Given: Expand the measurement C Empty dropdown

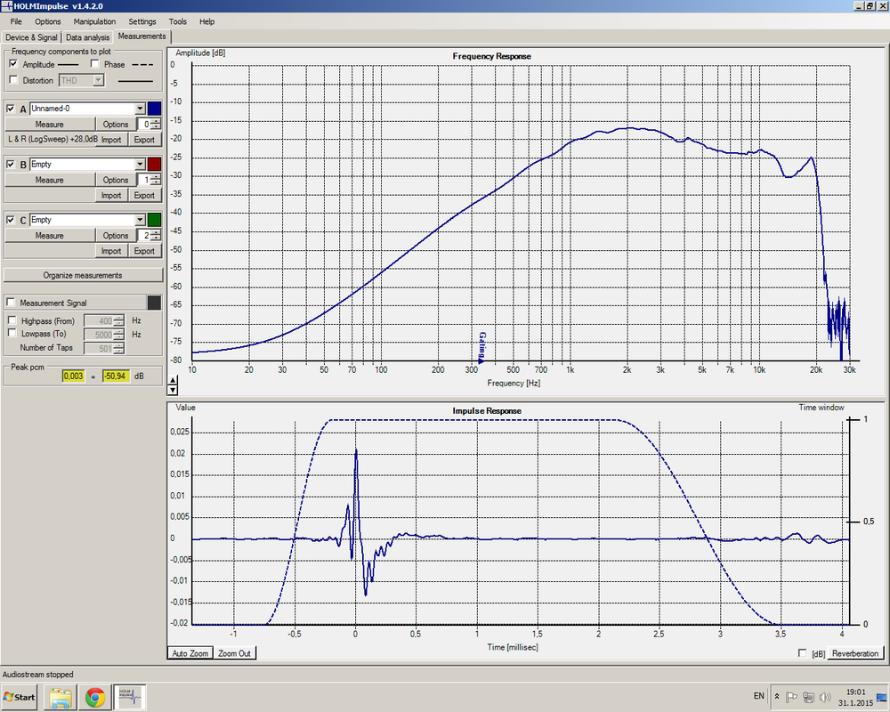Looking at the screenshot, I should 141,220.
